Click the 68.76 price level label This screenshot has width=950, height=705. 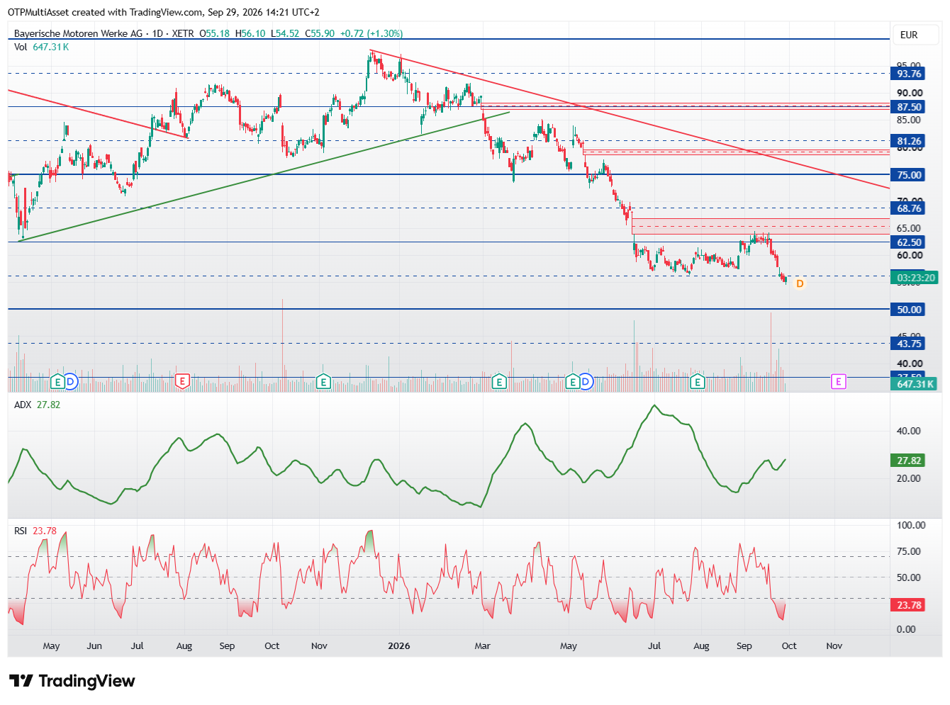[909, 208]
